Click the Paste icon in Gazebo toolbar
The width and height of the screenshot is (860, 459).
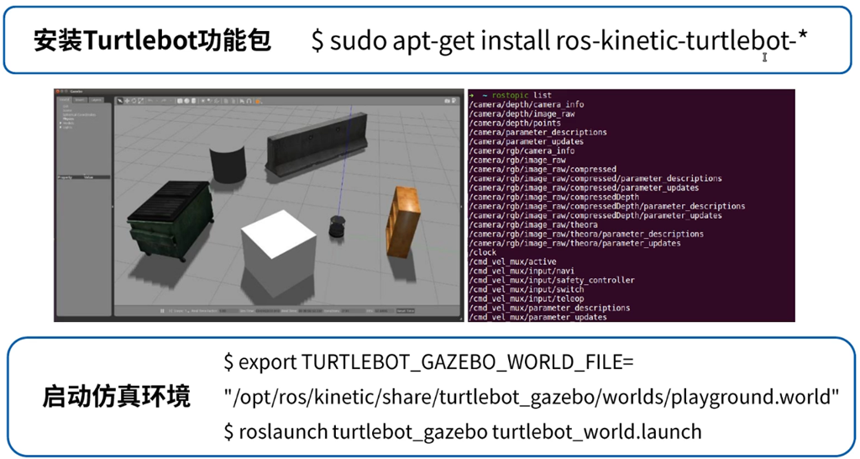(x=233, y=101)
